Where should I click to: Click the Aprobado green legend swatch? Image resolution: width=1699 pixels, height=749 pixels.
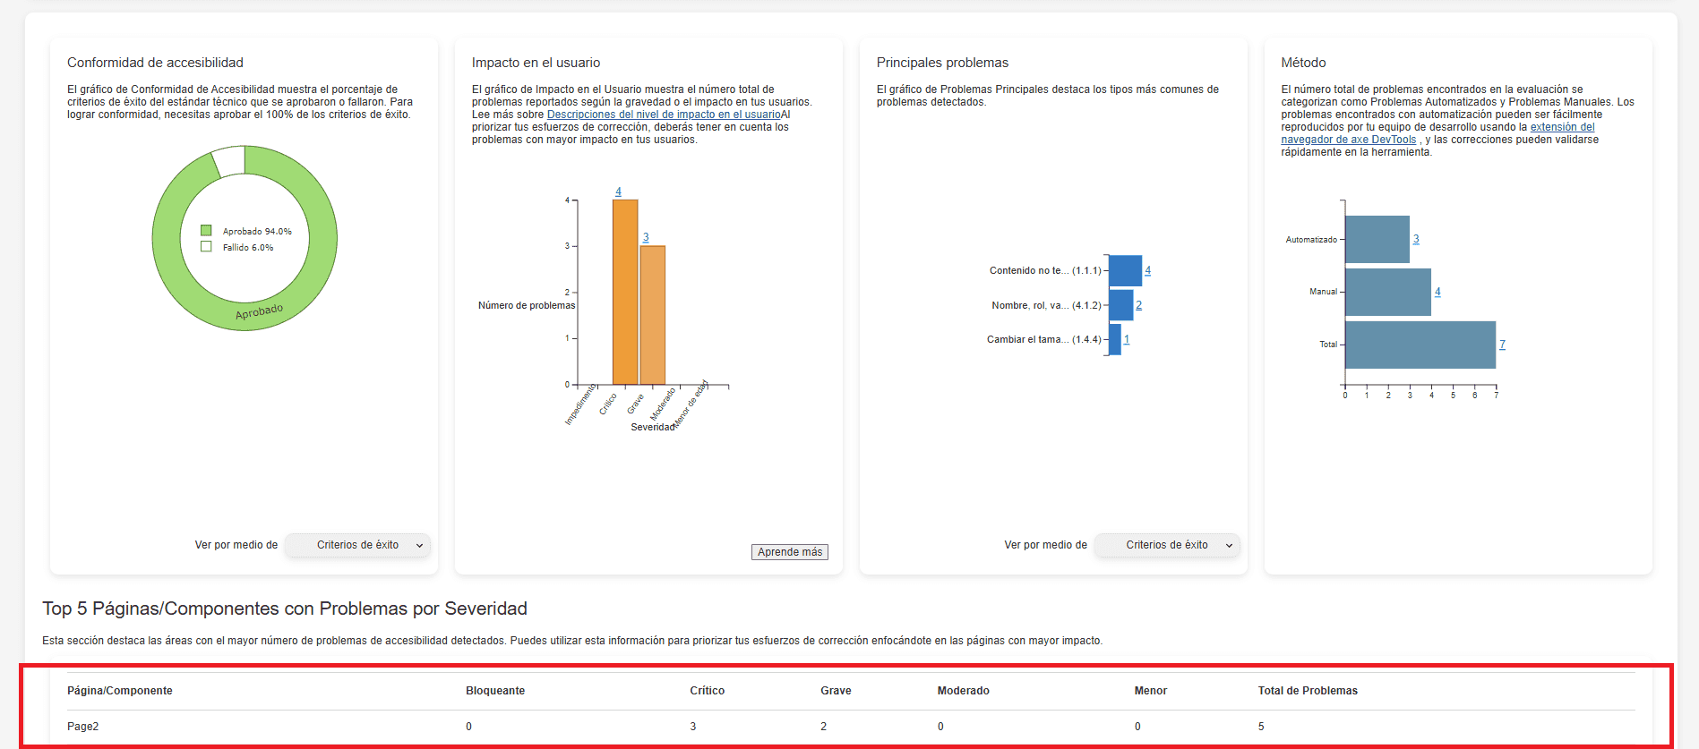206,231
